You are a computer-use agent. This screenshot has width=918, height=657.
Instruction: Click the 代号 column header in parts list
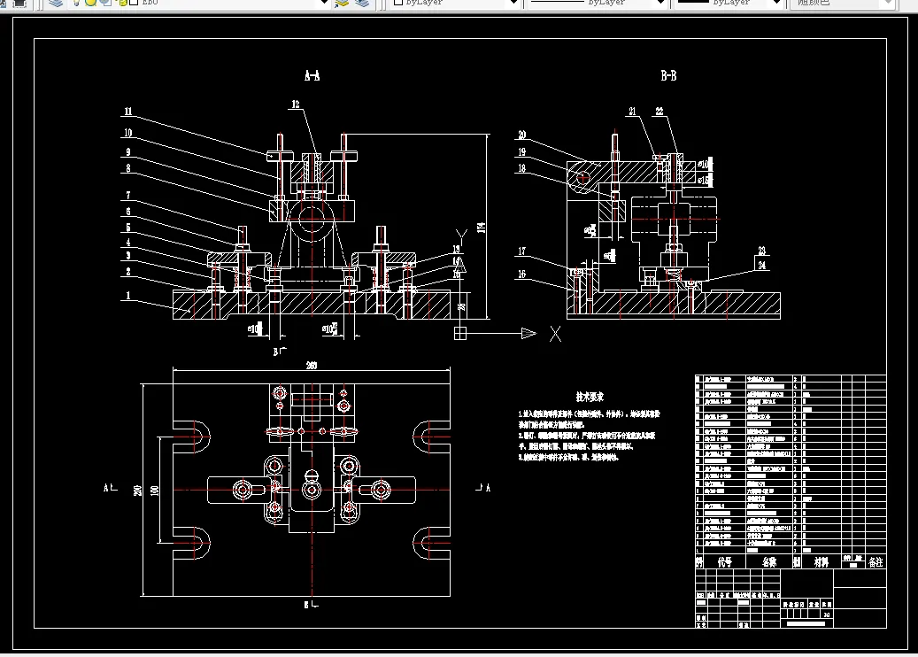(x=725, y=562)
